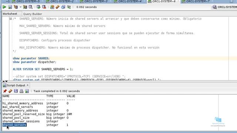Open the Query Builder tab
The image size is (237, 133).
tap(33, 14)
